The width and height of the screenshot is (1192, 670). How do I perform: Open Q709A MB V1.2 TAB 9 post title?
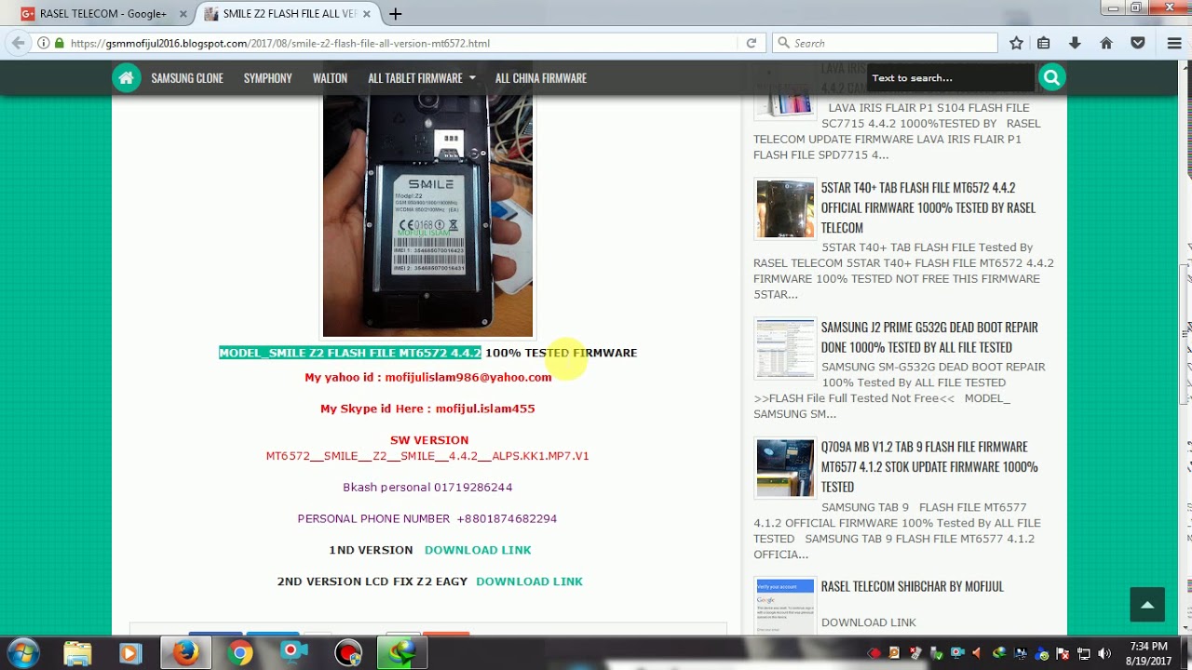pos(929,466)
